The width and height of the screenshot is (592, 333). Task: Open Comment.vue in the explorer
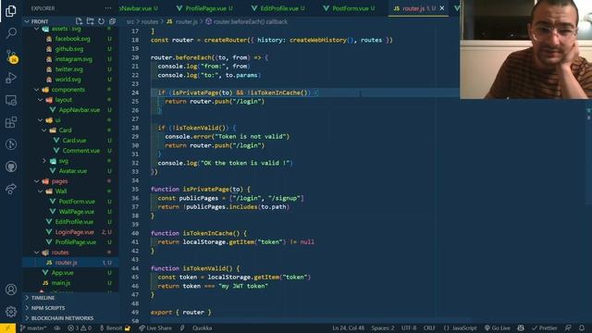point(80,151)
